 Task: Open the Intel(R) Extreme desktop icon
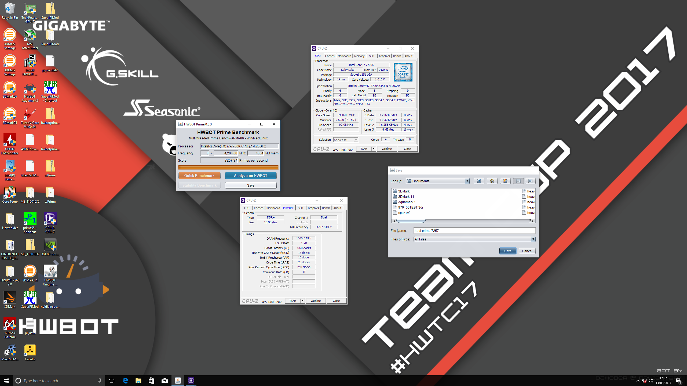pyautogui.click(x=10, y=170)
